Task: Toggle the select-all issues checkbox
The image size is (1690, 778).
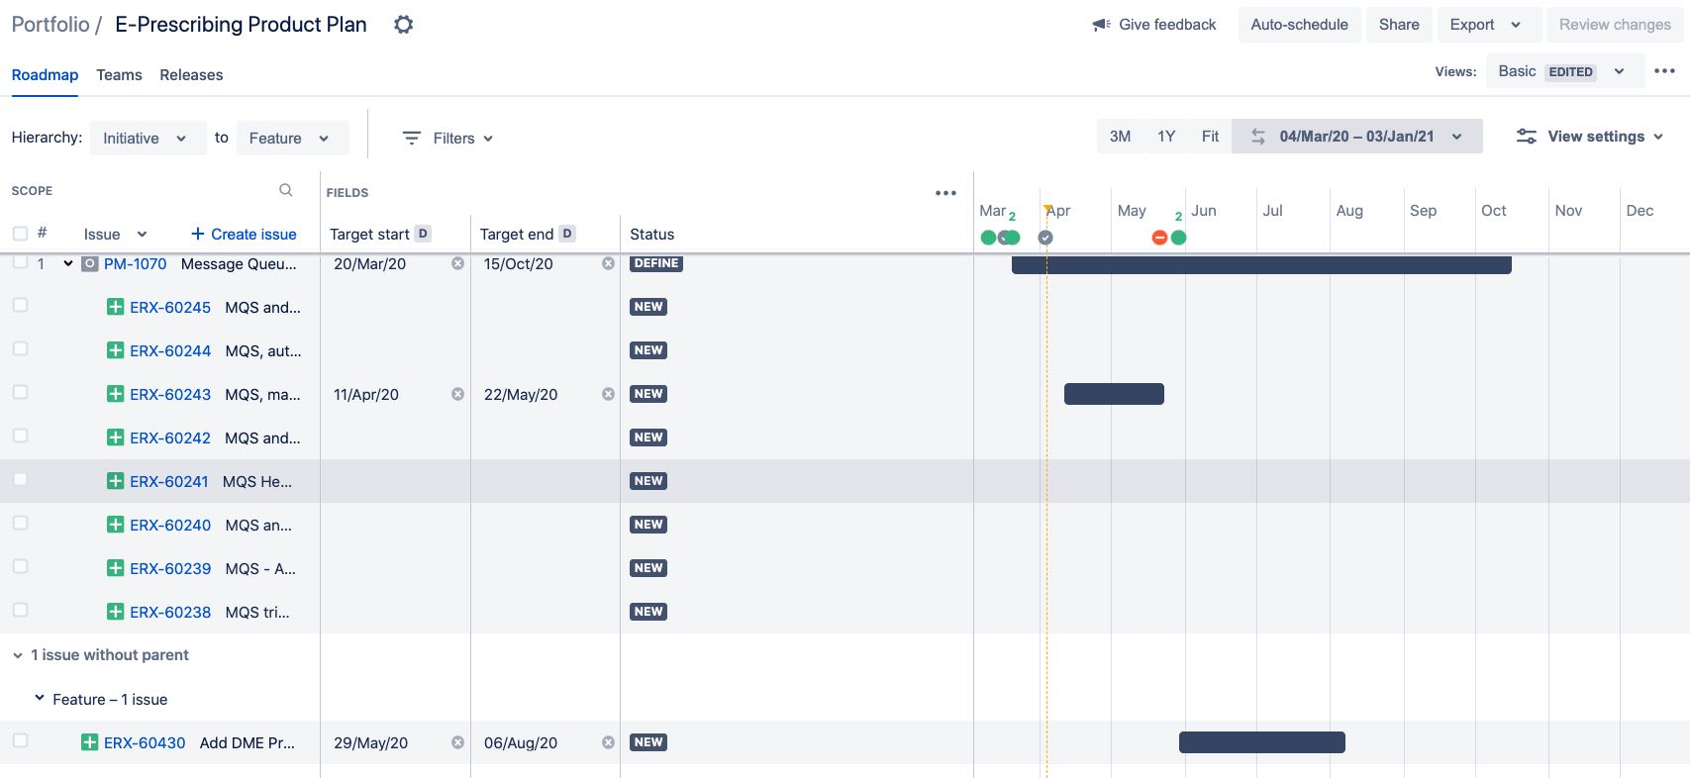Action: coord(20,234)
